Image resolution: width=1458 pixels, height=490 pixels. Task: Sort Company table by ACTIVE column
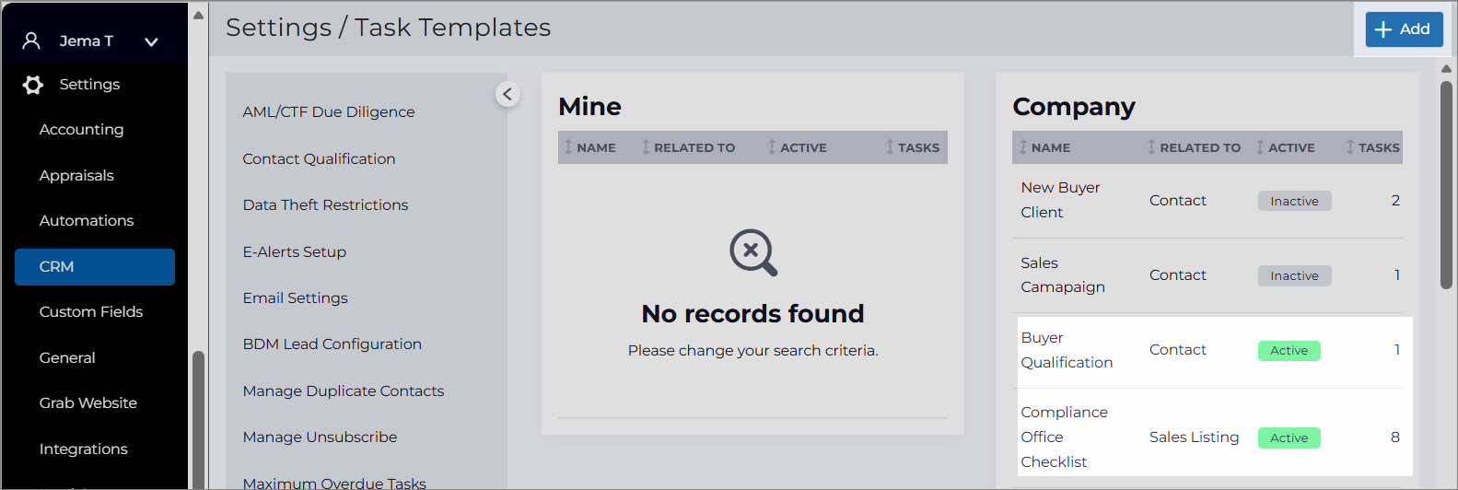point(1285,147)
